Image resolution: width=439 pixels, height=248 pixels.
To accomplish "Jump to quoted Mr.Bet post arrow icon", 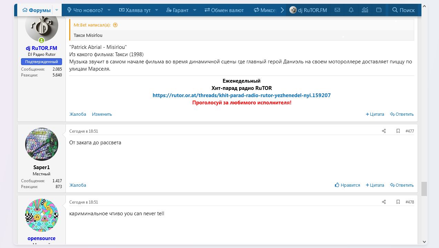I will click(x=115, y=25).
